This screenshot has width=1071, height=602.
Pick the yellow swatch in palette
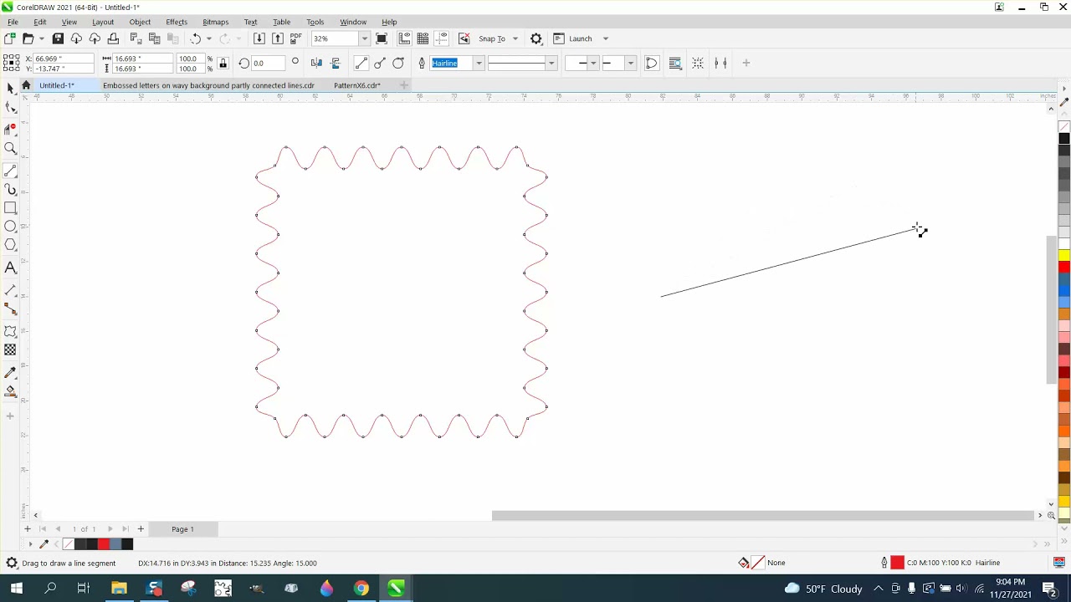pyautogui.click(x=1064, y=255)
